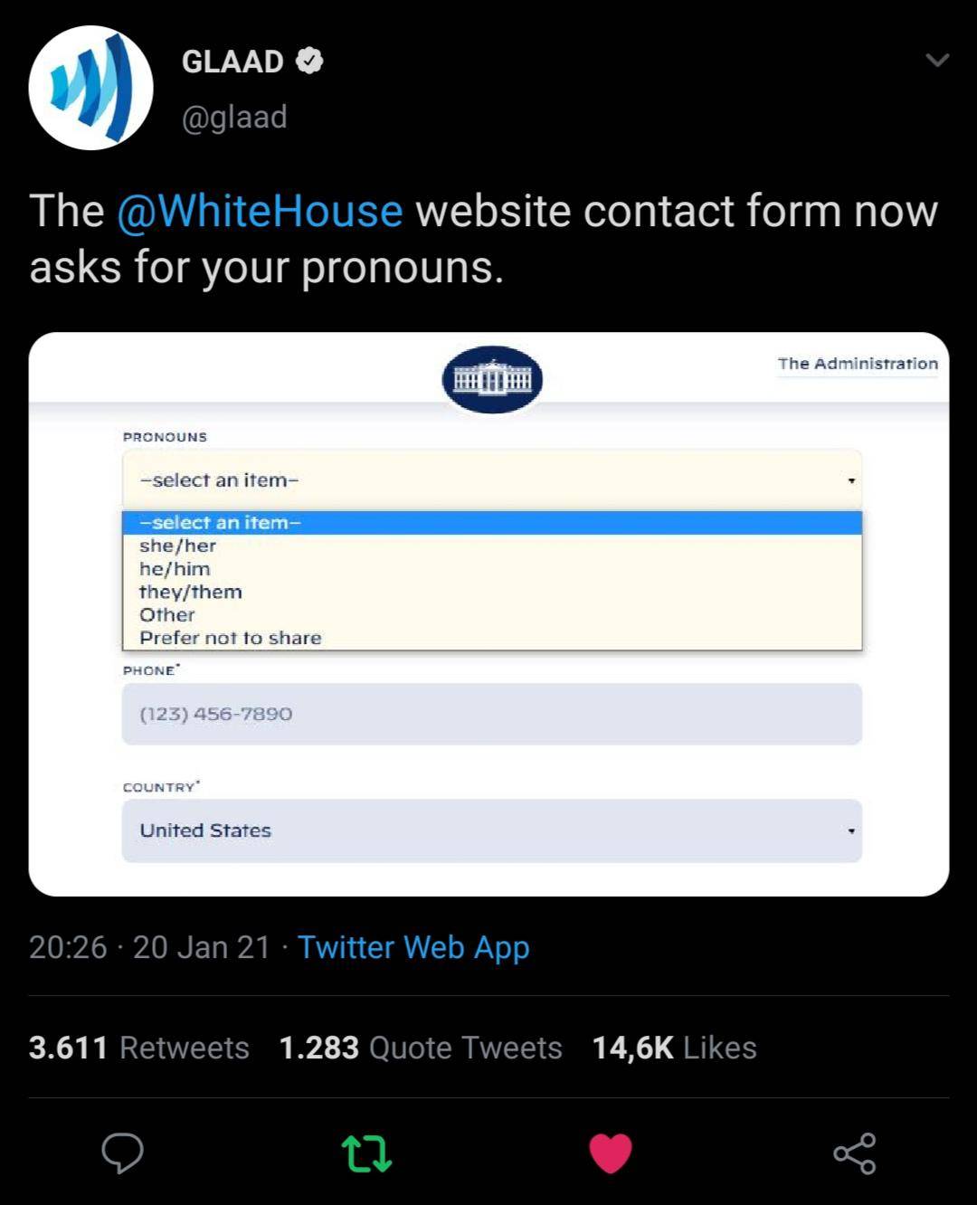Select the she/her pronoun option
The image size is (977, 1205).
tap(178, 546)
